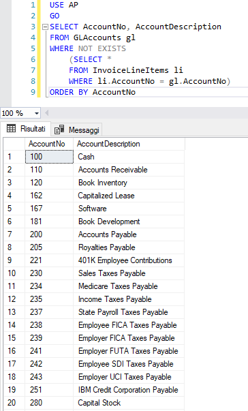Switch to the Messaggi tab
Image resolution: width=248 pixels, height=411 pixels.
(77, 130)
